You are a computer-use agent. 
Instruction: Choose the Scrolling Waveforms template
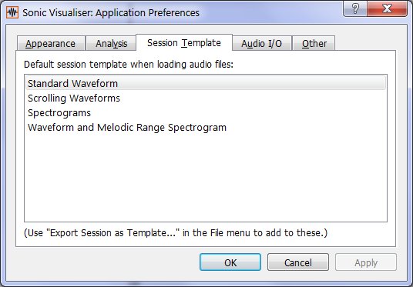pos(206,98)
